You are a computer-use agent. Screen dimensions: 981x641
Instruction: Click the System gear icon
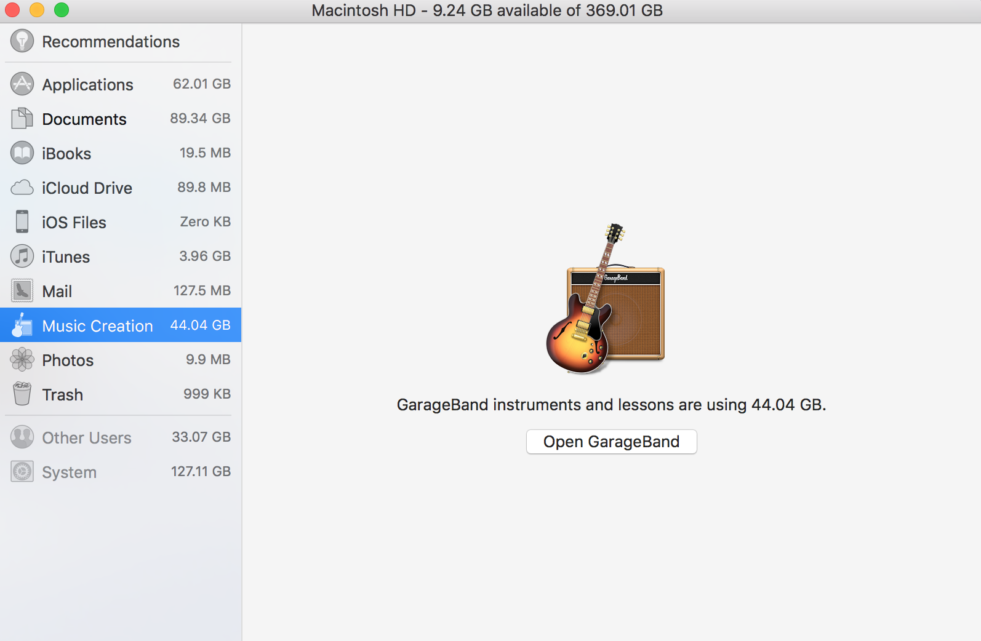pyautogui.click(x=22, y=471)
